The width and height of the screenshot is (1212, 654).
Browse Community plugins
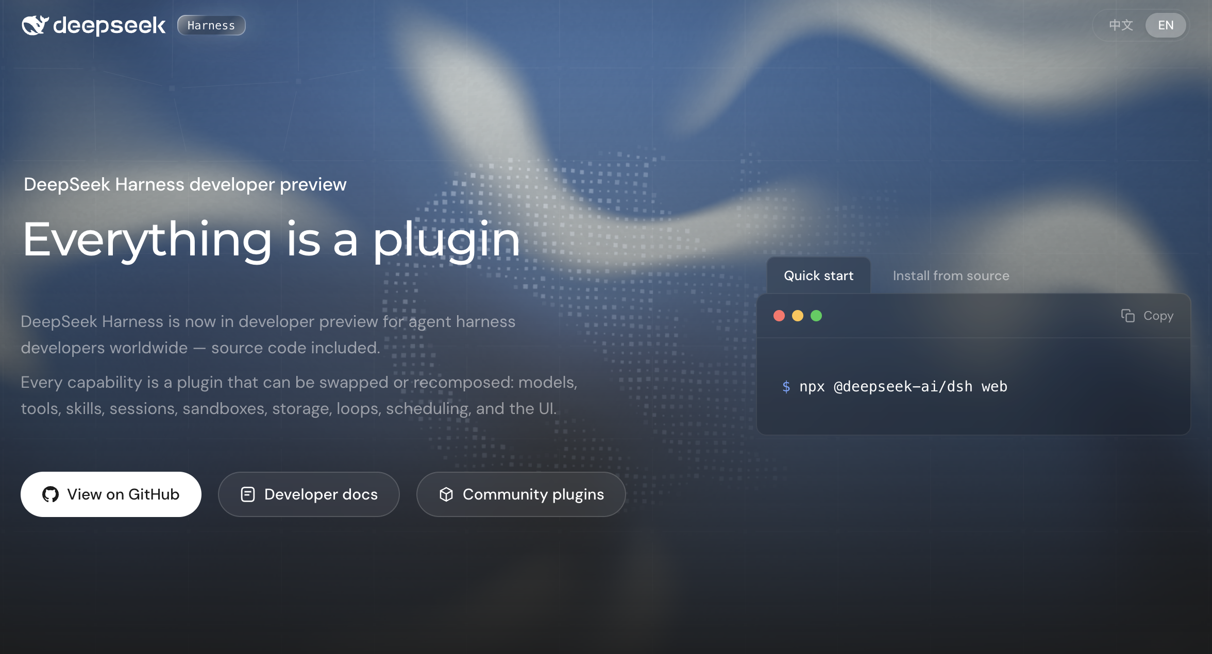521,494
